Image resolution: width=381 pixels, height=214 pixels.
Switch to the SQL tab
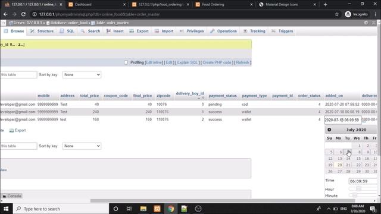click(x=67, y=31)
